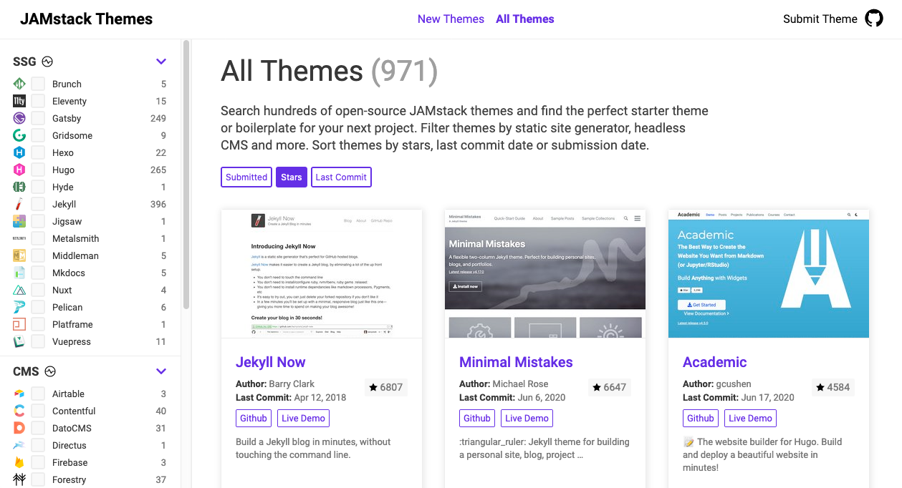Viewport: 902px width, 488px height.
Task: Tick the Hugo filter checkbox
Action: point(38,170)
